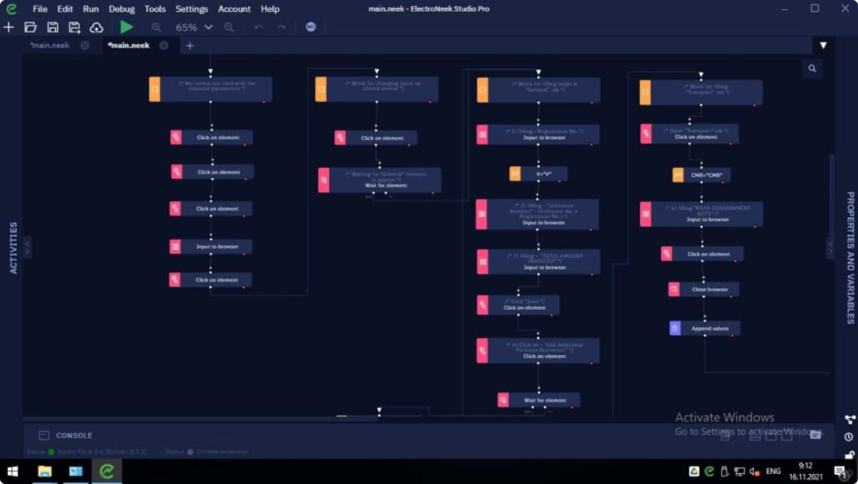Image resolution: width=858 pixels, height=484 pixels.
Task: Open the File menu
Action: pyautogui.click(x=40, y=8)
